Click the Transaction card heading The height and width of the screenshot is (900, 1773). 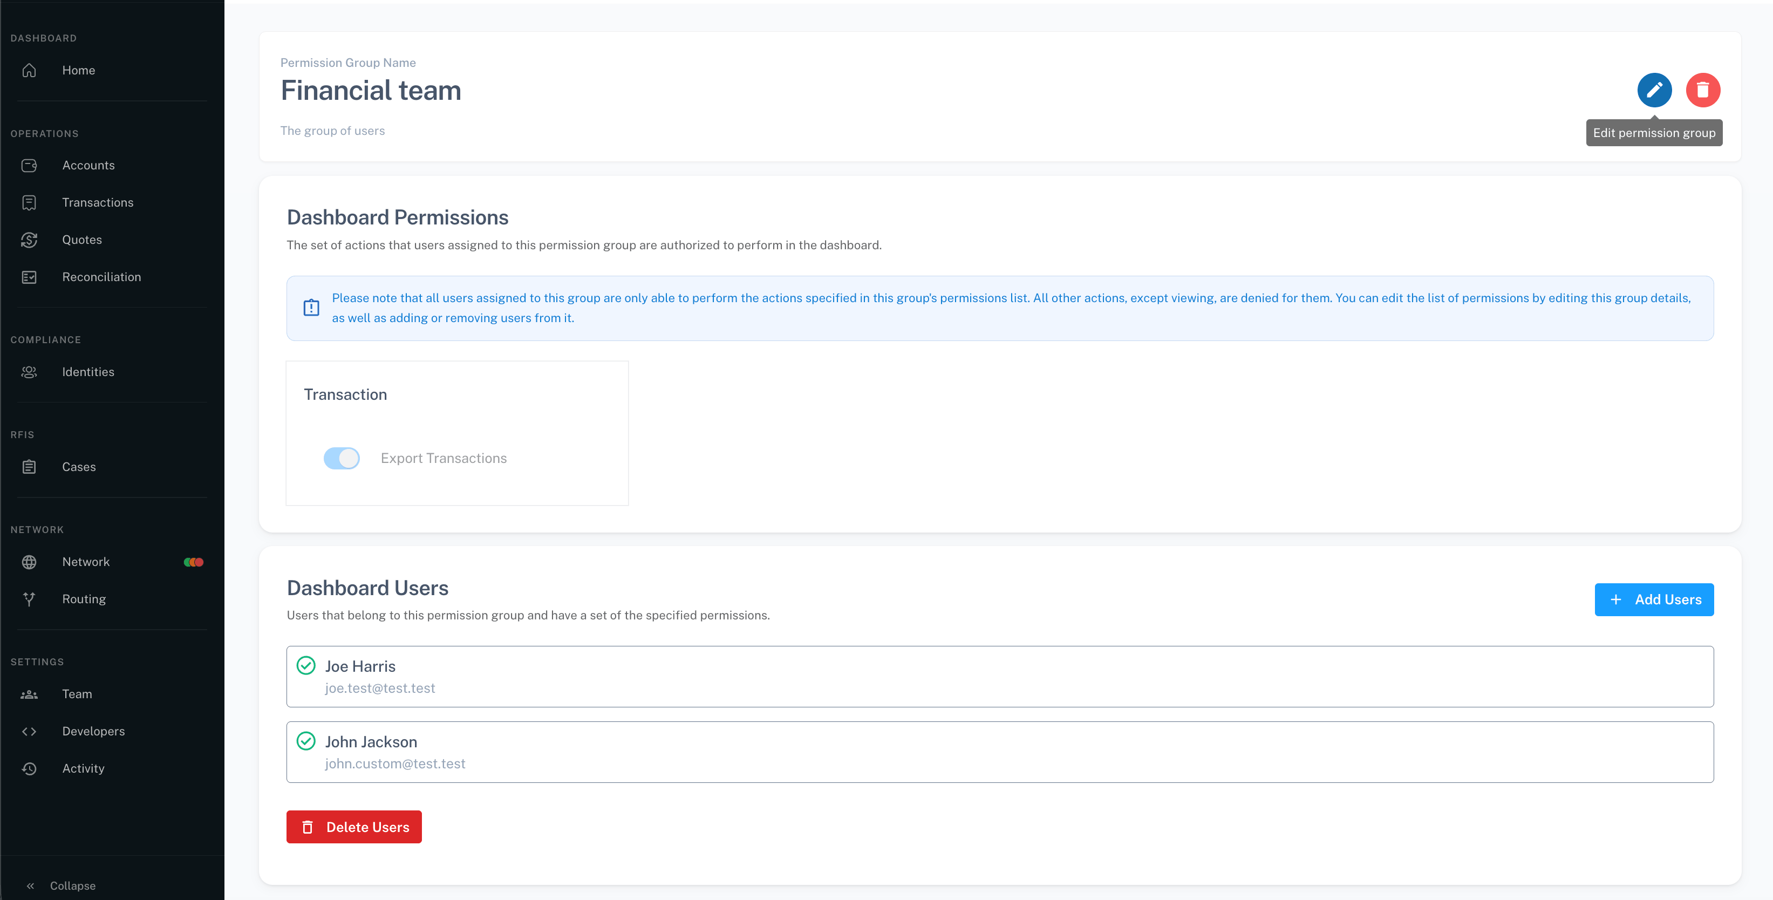pos(345,394)
